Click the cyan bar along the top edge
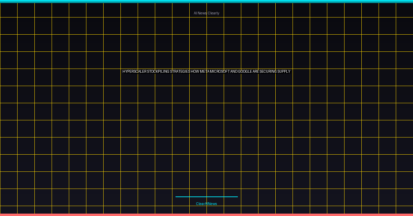Viewport: 413px width, 216px height. tap(206, 1)
